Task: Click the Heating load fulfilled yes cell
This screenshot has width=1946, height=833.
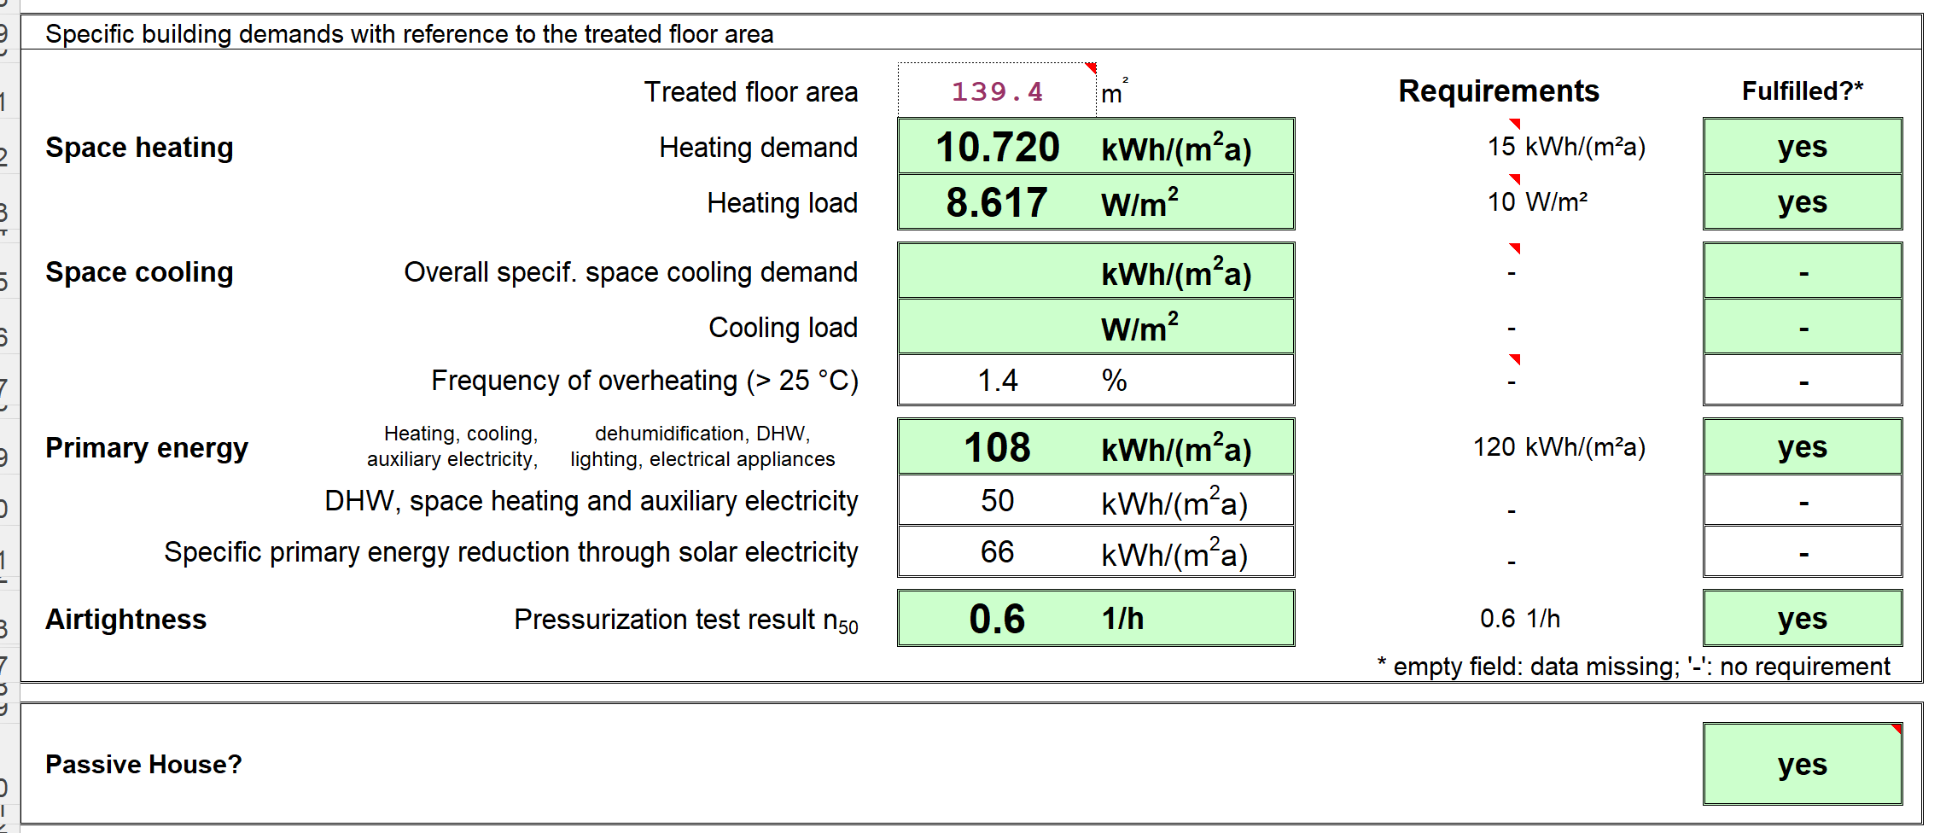Action: tap(1803, 202)
